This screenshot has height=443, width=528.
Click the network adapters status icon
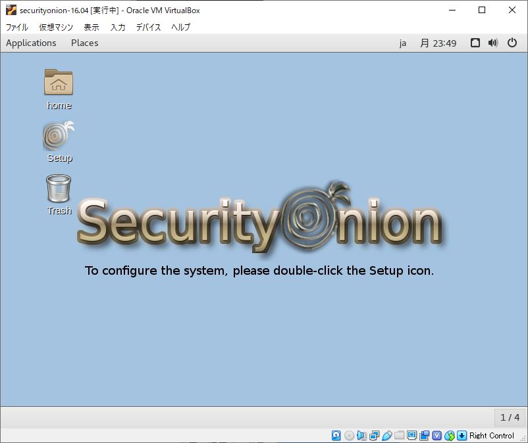[x=374, y=436]
